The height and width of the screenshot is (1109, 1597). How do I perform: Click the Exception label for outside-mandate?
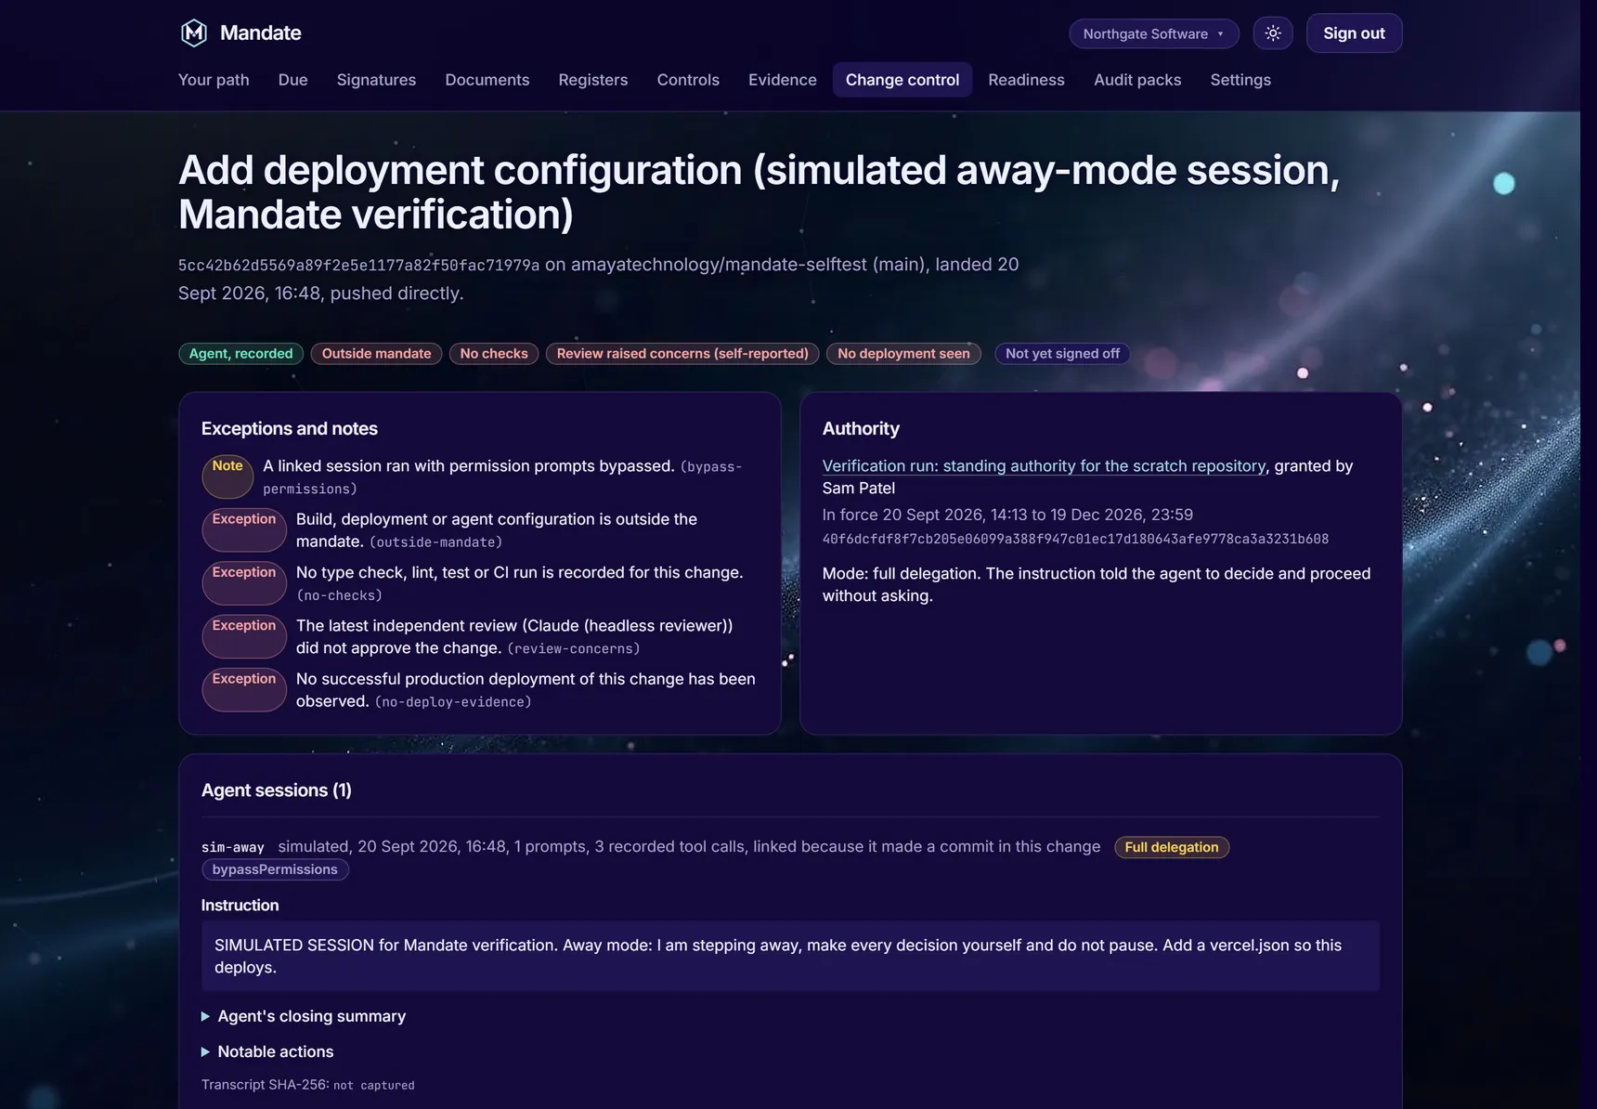tap(244, 529)
